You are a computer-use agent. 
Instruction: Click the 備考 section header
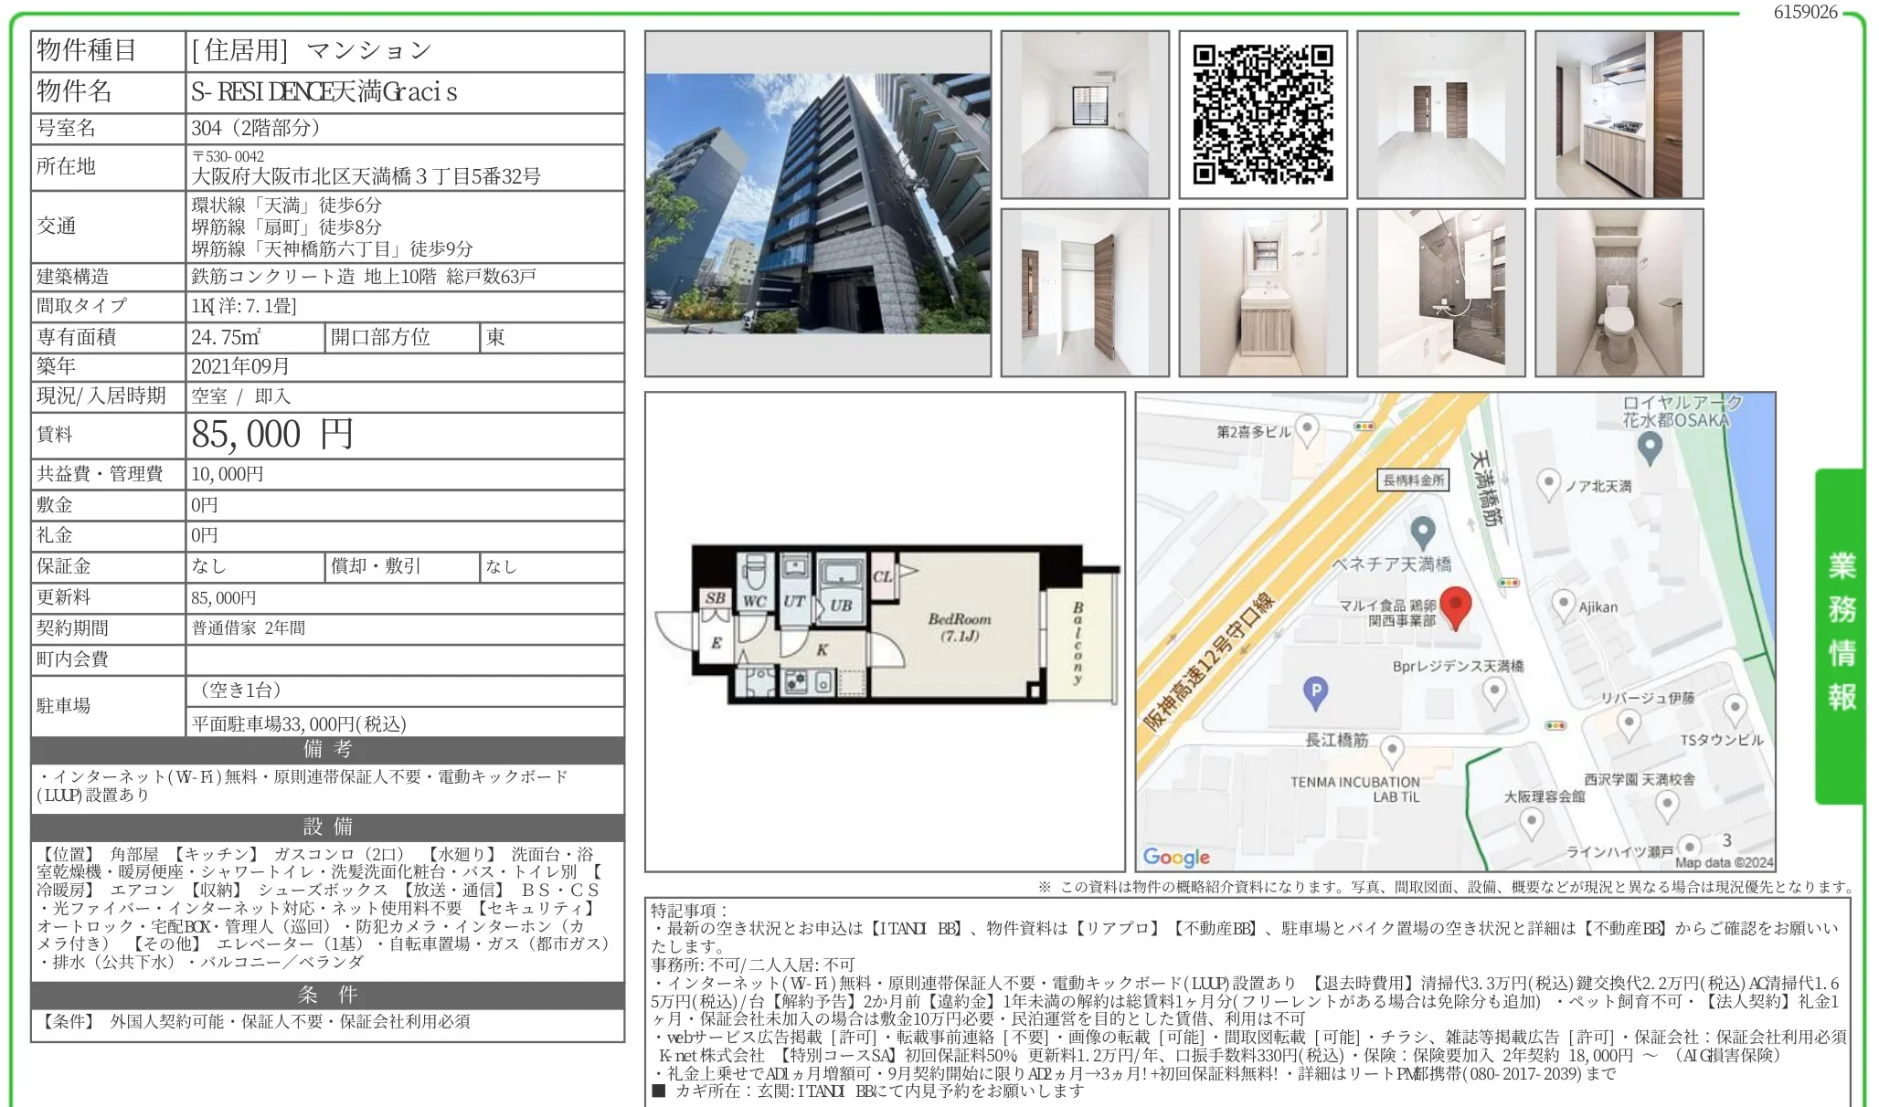(x=328, y=750)
